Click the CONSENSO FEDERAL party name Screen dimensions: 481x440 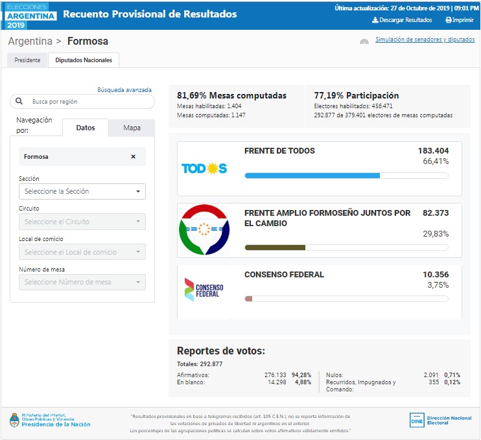click(284, 274)
